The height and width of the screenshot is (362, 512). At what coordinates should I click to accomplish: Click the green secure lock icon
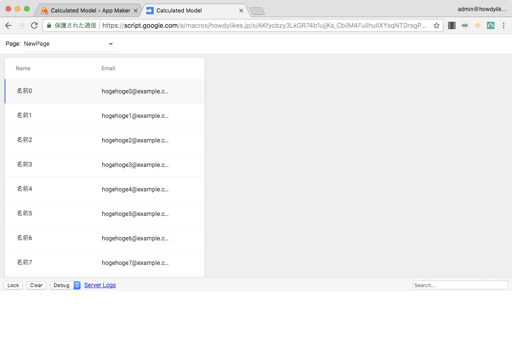coord(49,25)
